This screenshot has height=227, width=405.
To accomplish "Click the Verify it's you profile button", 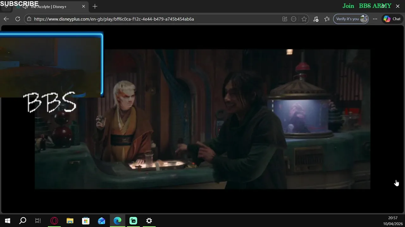I will point(351,19).
